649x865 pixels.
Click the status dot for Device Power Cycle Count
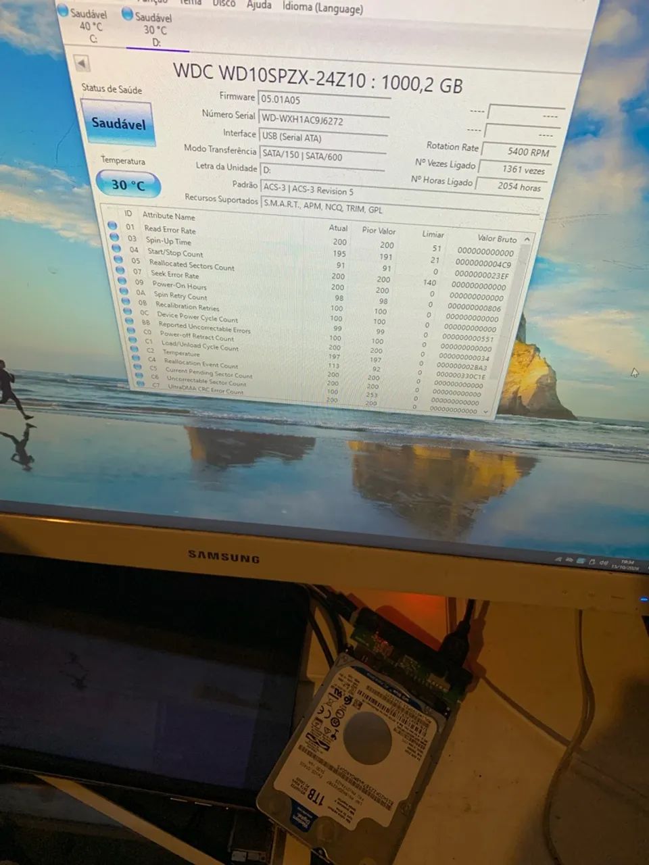128,311
